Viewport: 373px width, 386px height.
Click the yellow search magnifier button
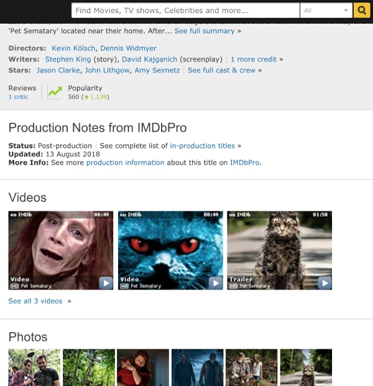pyautogui.click(x=361, y=11)
